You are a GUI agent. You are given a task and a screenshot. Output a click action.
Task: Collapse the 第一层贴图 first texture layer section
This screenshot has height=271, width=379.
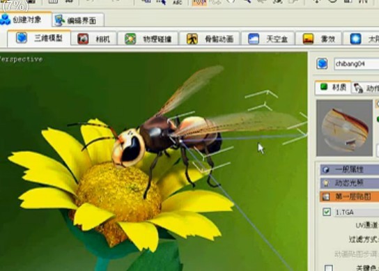(x=350, y=196)
